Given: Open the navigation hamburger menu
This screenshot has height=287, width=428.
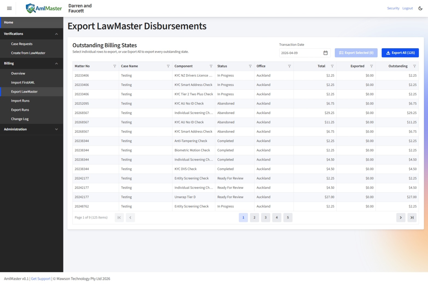Looking at the screenshot, I should click(x=9, y=8).
